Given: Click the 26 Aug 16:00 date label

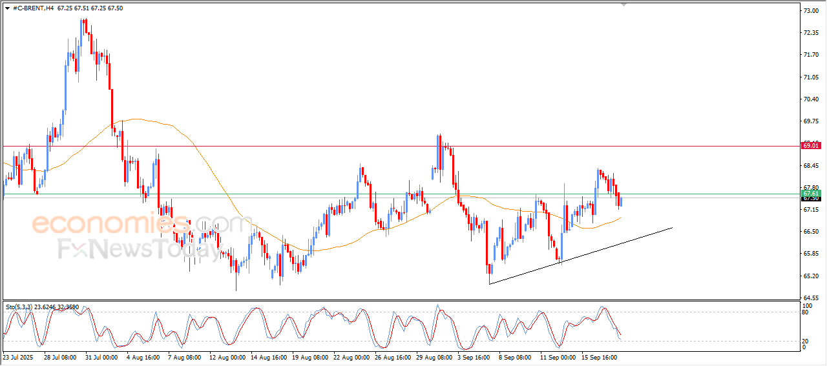Looking at the screenshot, I should 393,357.
